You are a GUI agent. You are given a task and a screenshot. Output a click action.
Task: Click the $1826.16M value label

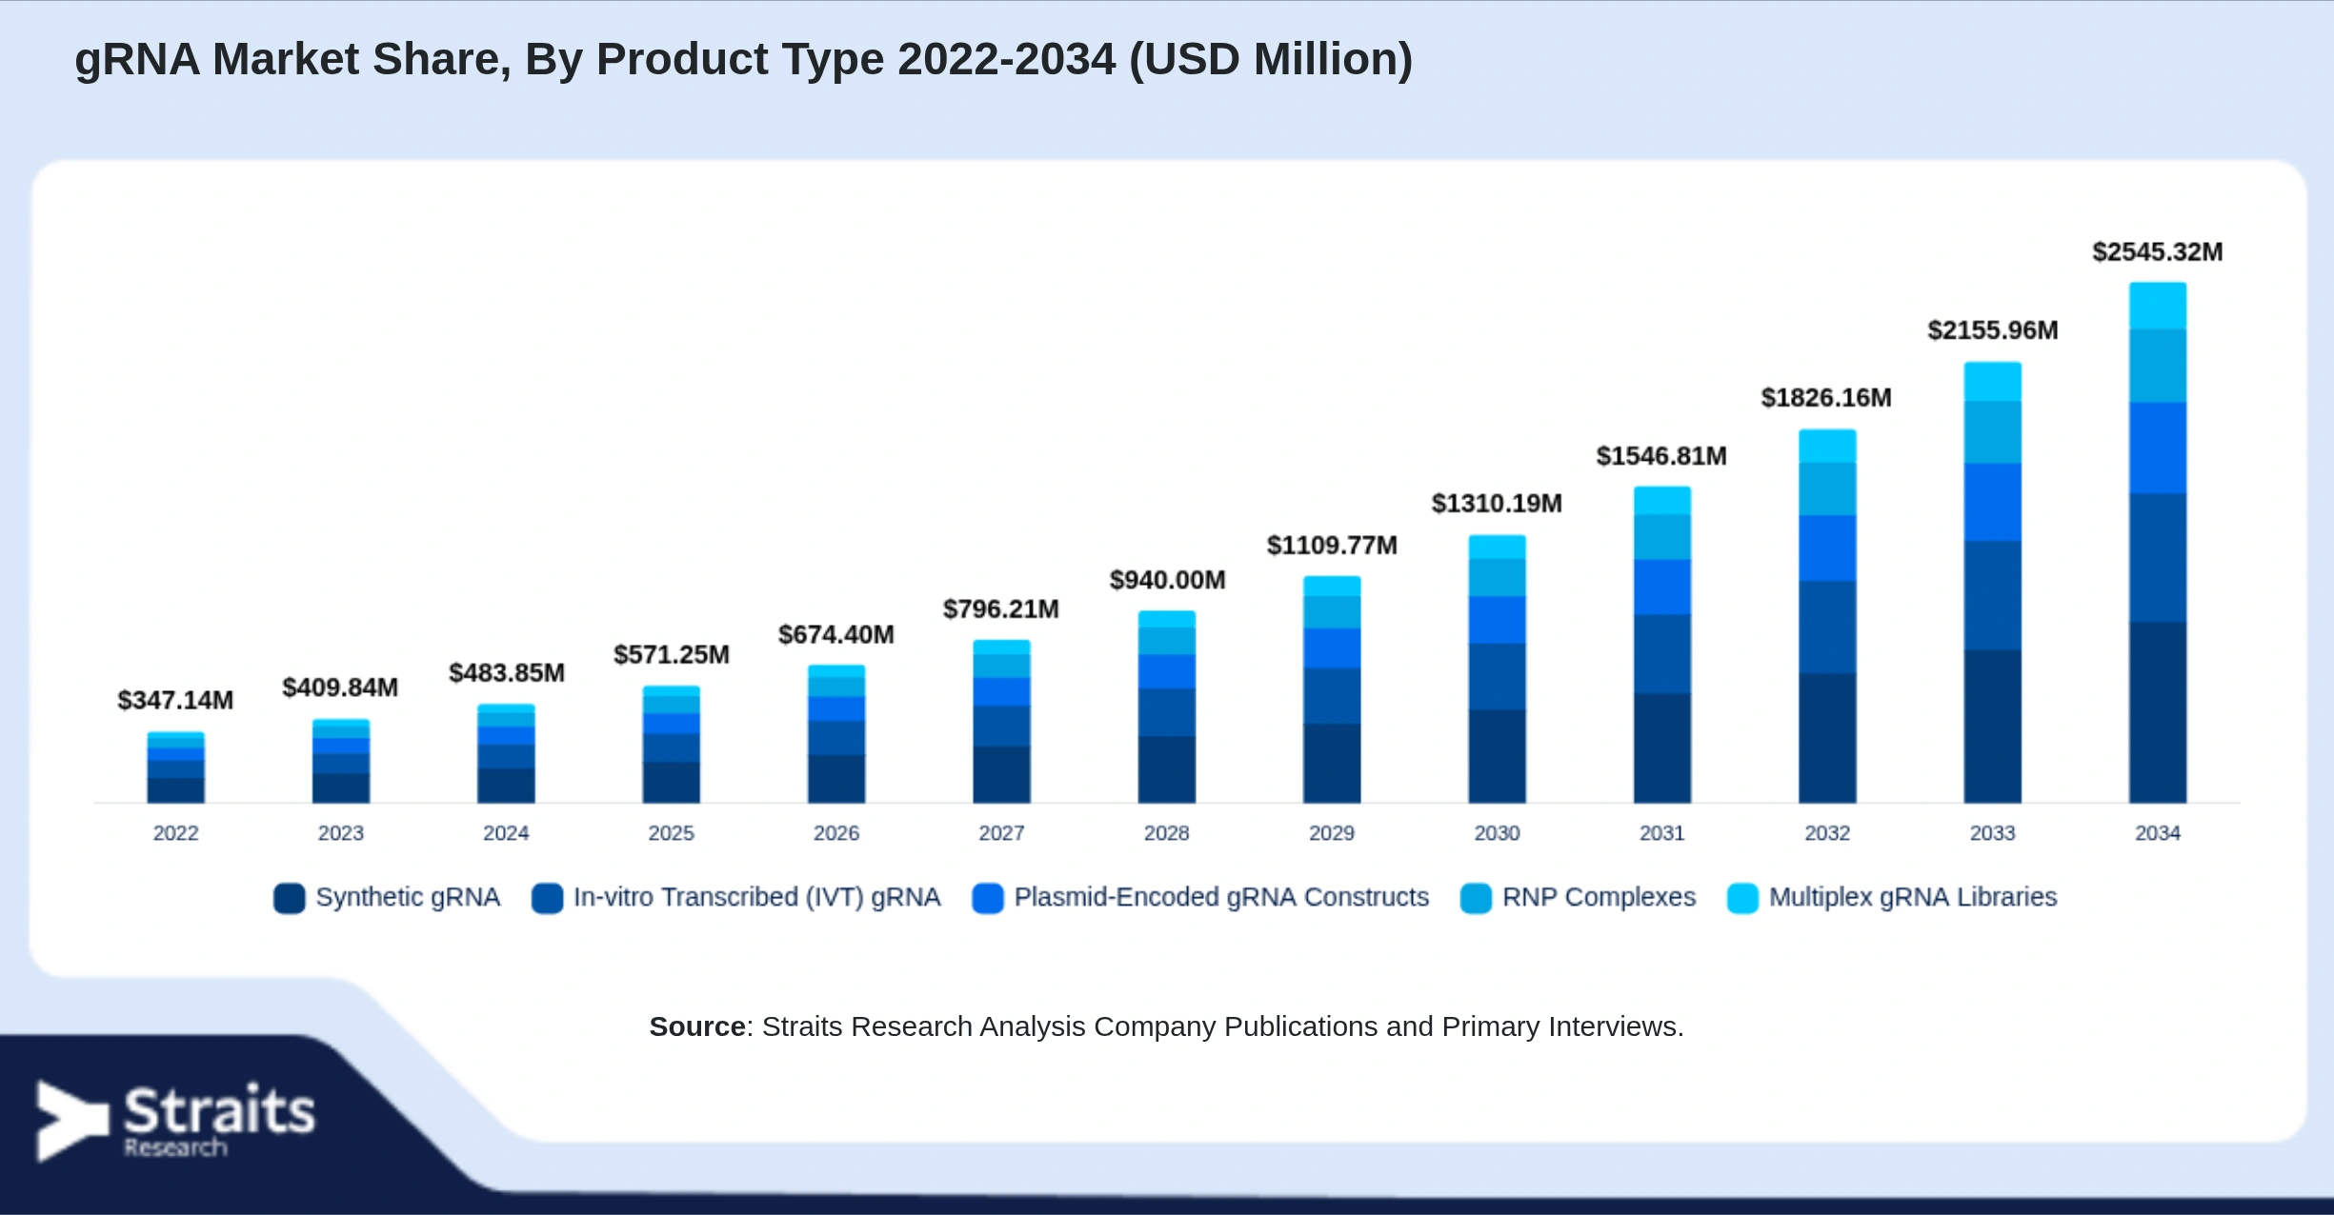click(x=1826, y=398)
